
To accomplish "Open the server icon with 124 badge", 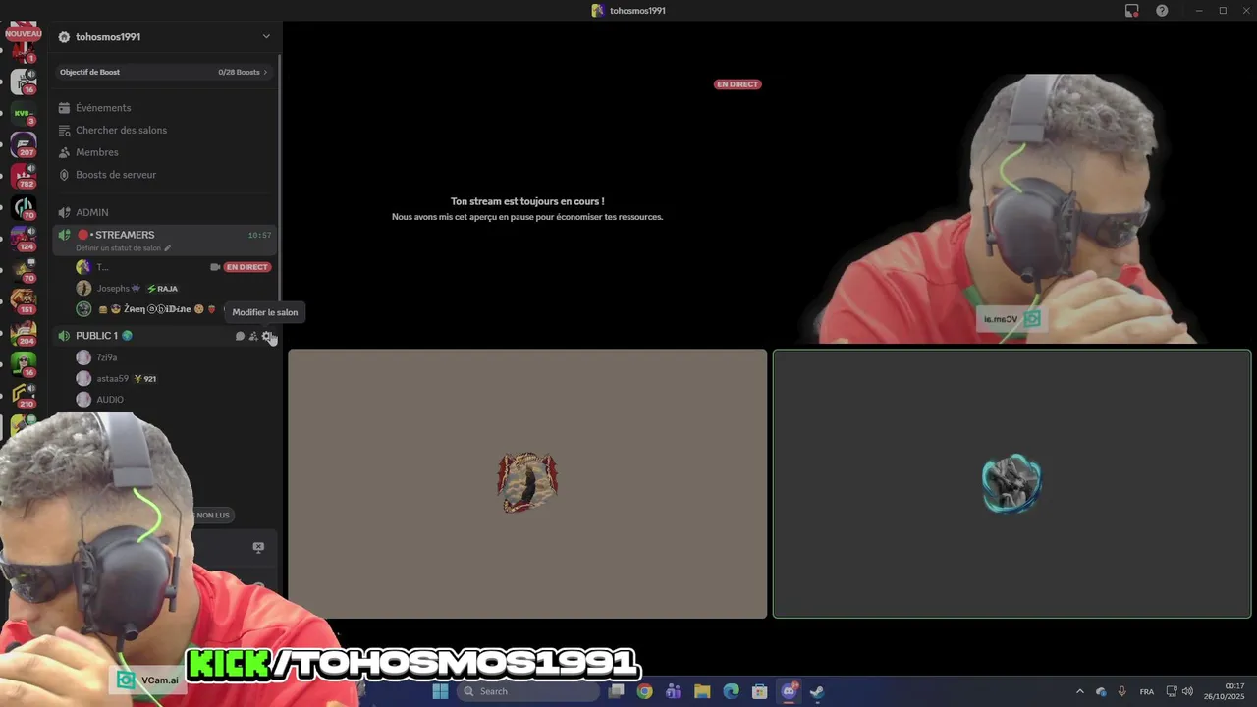I will pyautogui.click(x=23, y=240).
